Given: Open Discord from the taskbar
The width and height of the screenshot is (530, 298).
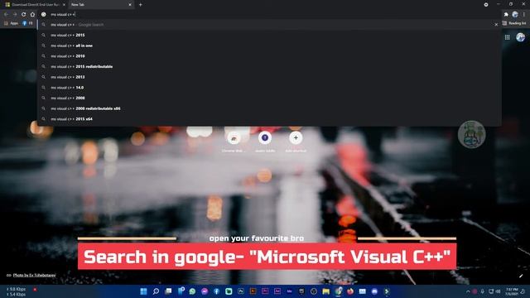Looking at the screenshot, I should [x=374, y=291].
